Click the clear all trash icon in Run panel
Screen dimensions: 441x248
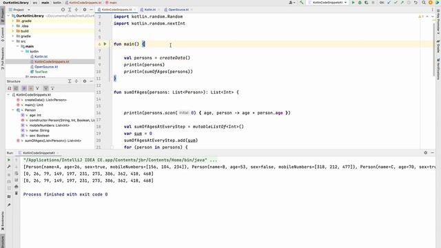(17, 194)
